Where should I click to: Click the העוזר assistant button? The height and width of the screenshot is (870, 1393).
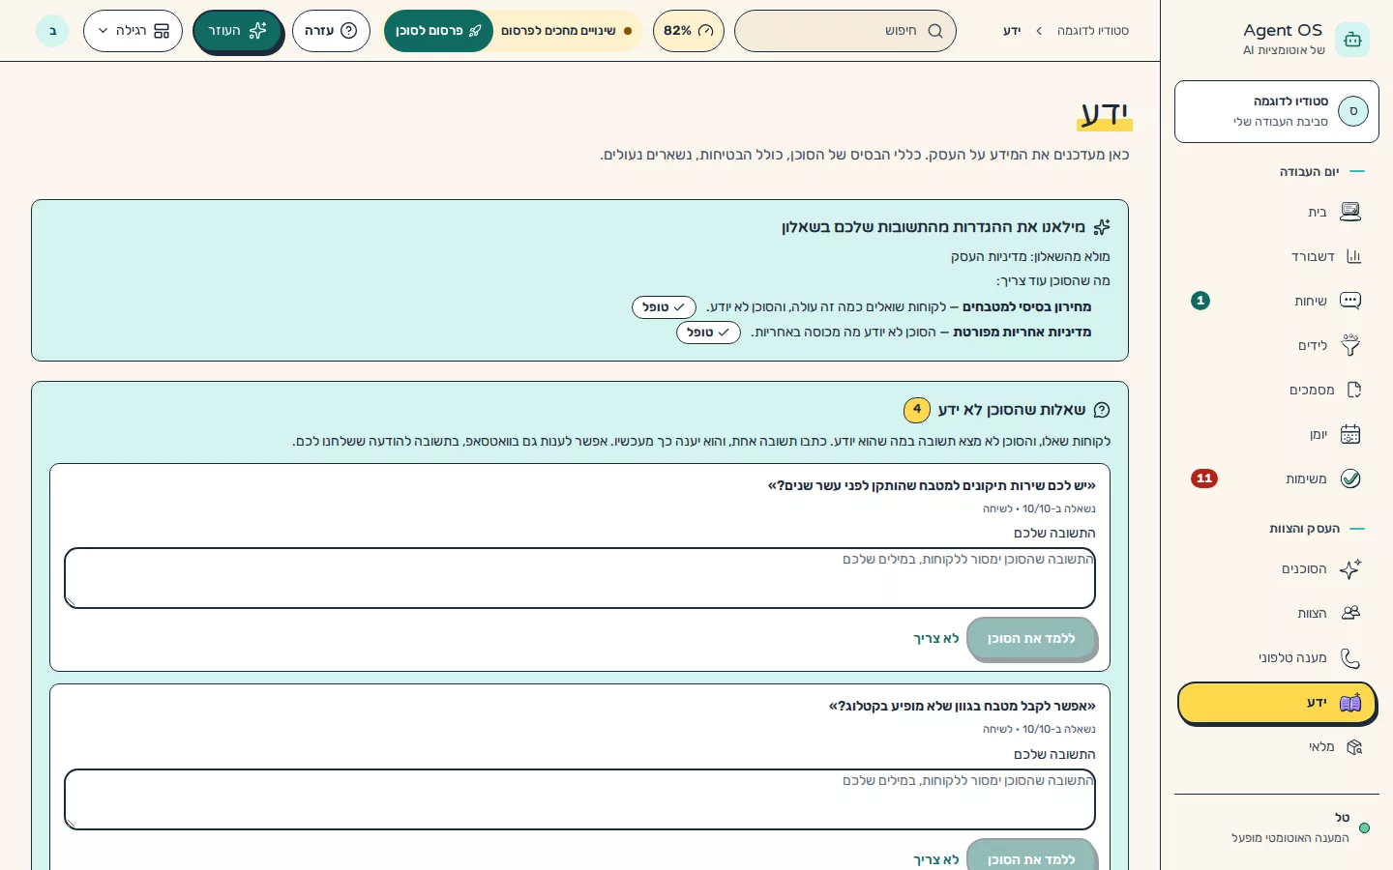(x=238, y=31)
